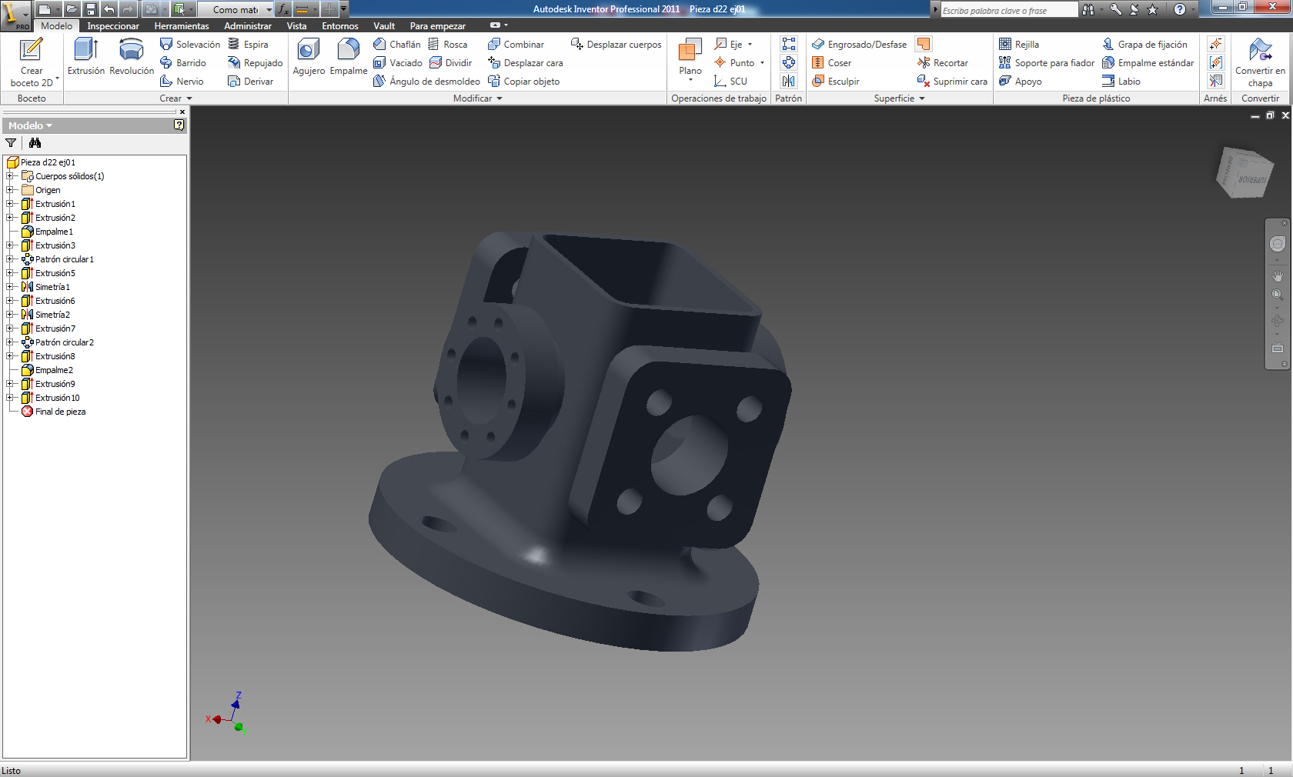The height and width of the screenshot is (777, 1293).
Task: Expand the Superficie panel dropdown
Action: [922, 98]
